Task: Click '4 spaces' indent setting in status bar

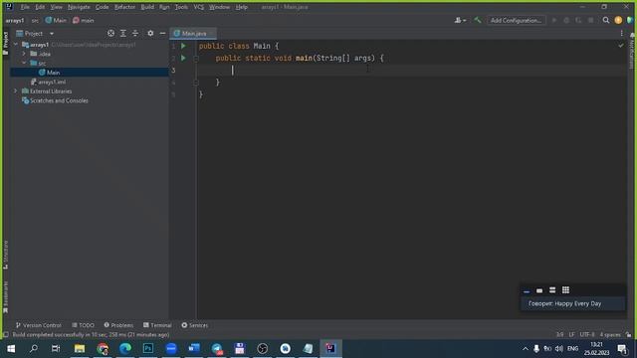Action: coord(610,334)
